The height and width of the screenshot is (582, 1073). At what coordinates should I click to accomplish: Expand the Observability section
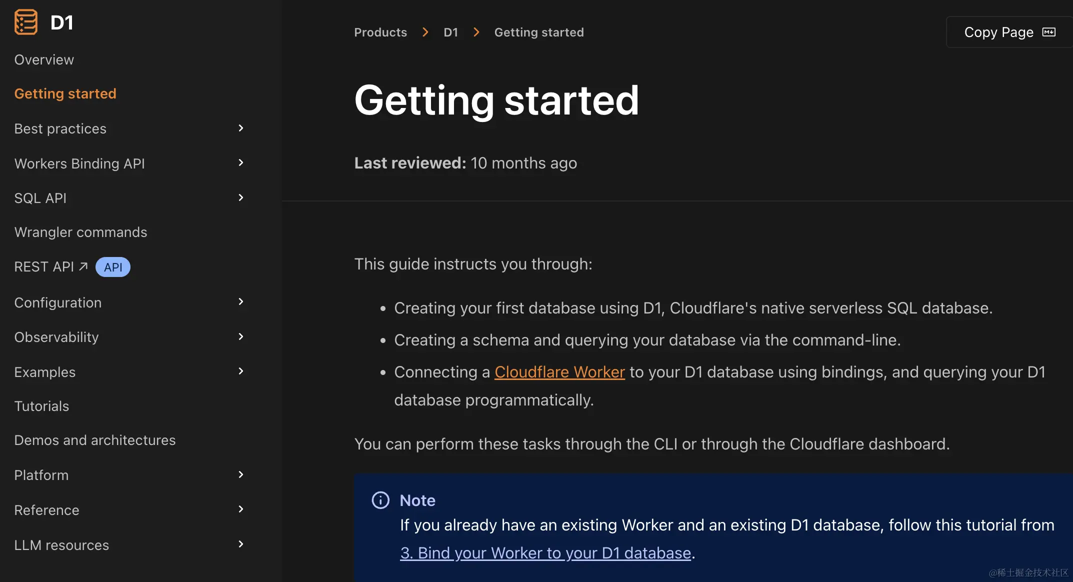(241, 336)
